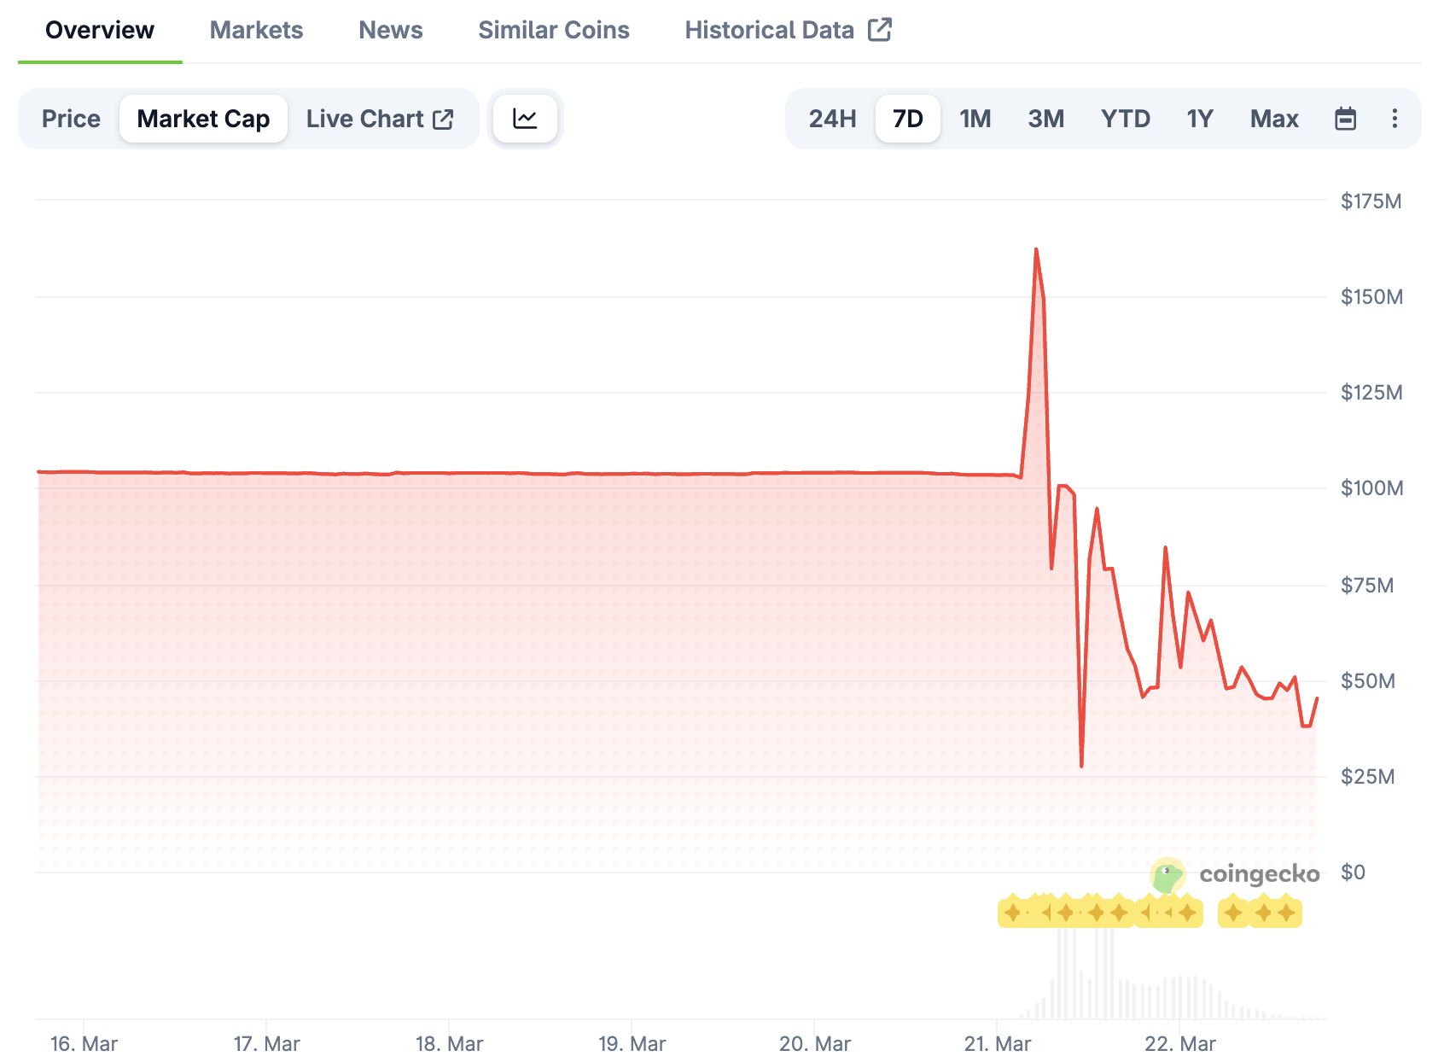The width and height of the screenshot is (1444, 1062).
Task: Choose the 3M time range
Action: pos(1045,119)
